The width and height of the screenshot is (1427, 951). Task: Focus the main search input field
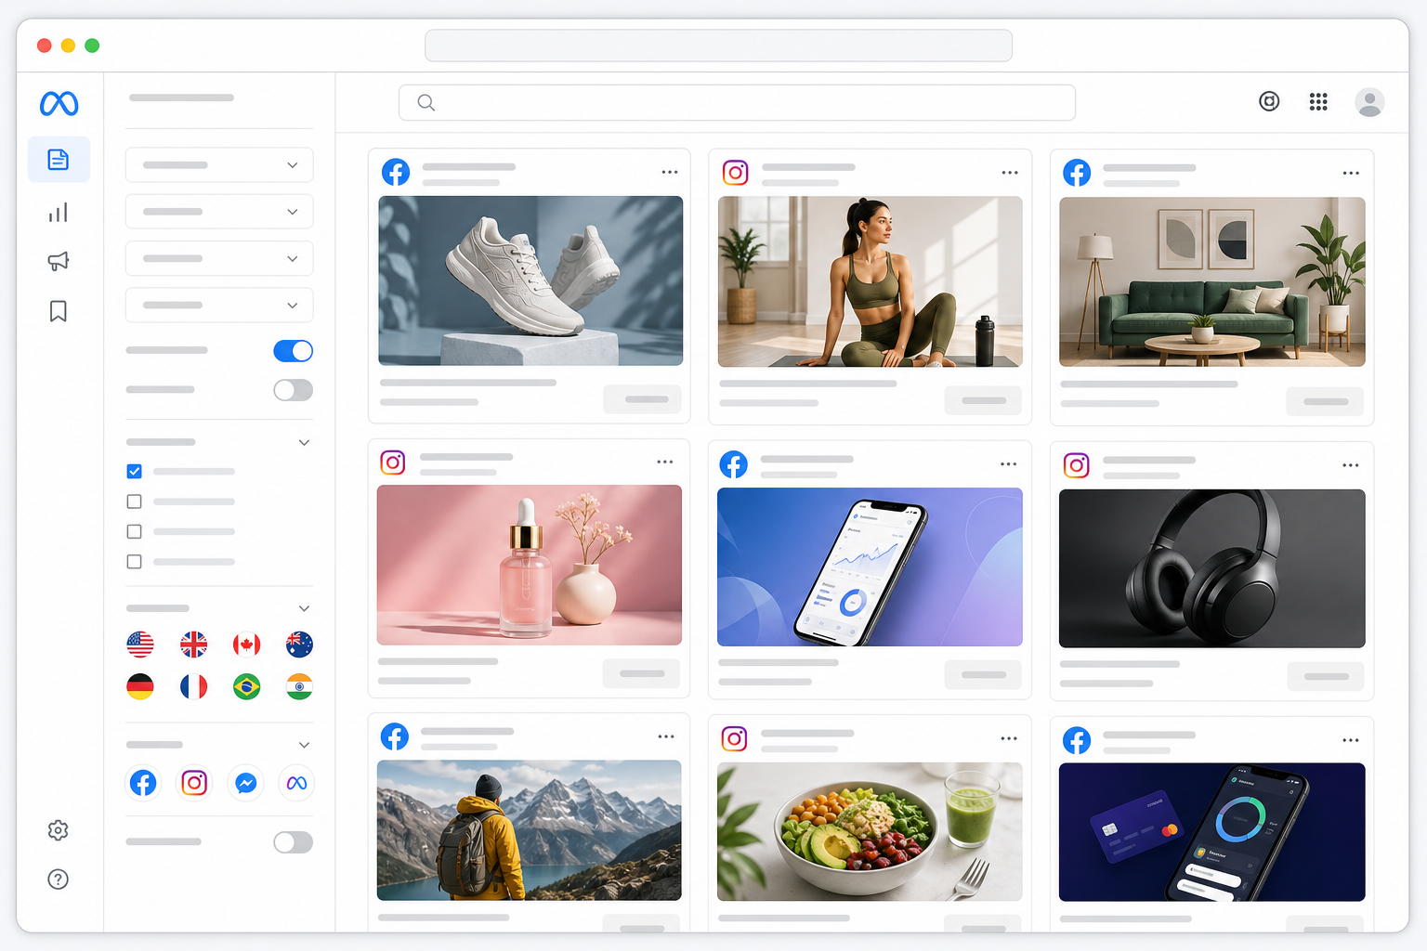tap(737, 103)
